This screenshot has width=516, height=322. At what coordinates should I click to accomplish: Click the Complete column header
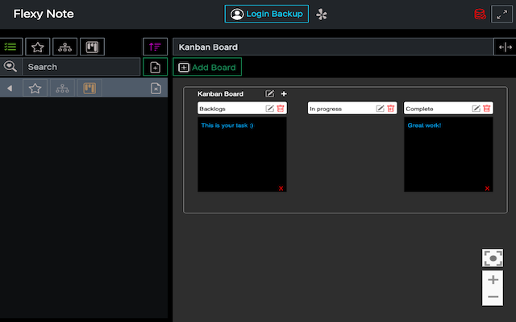coord(448,108)
